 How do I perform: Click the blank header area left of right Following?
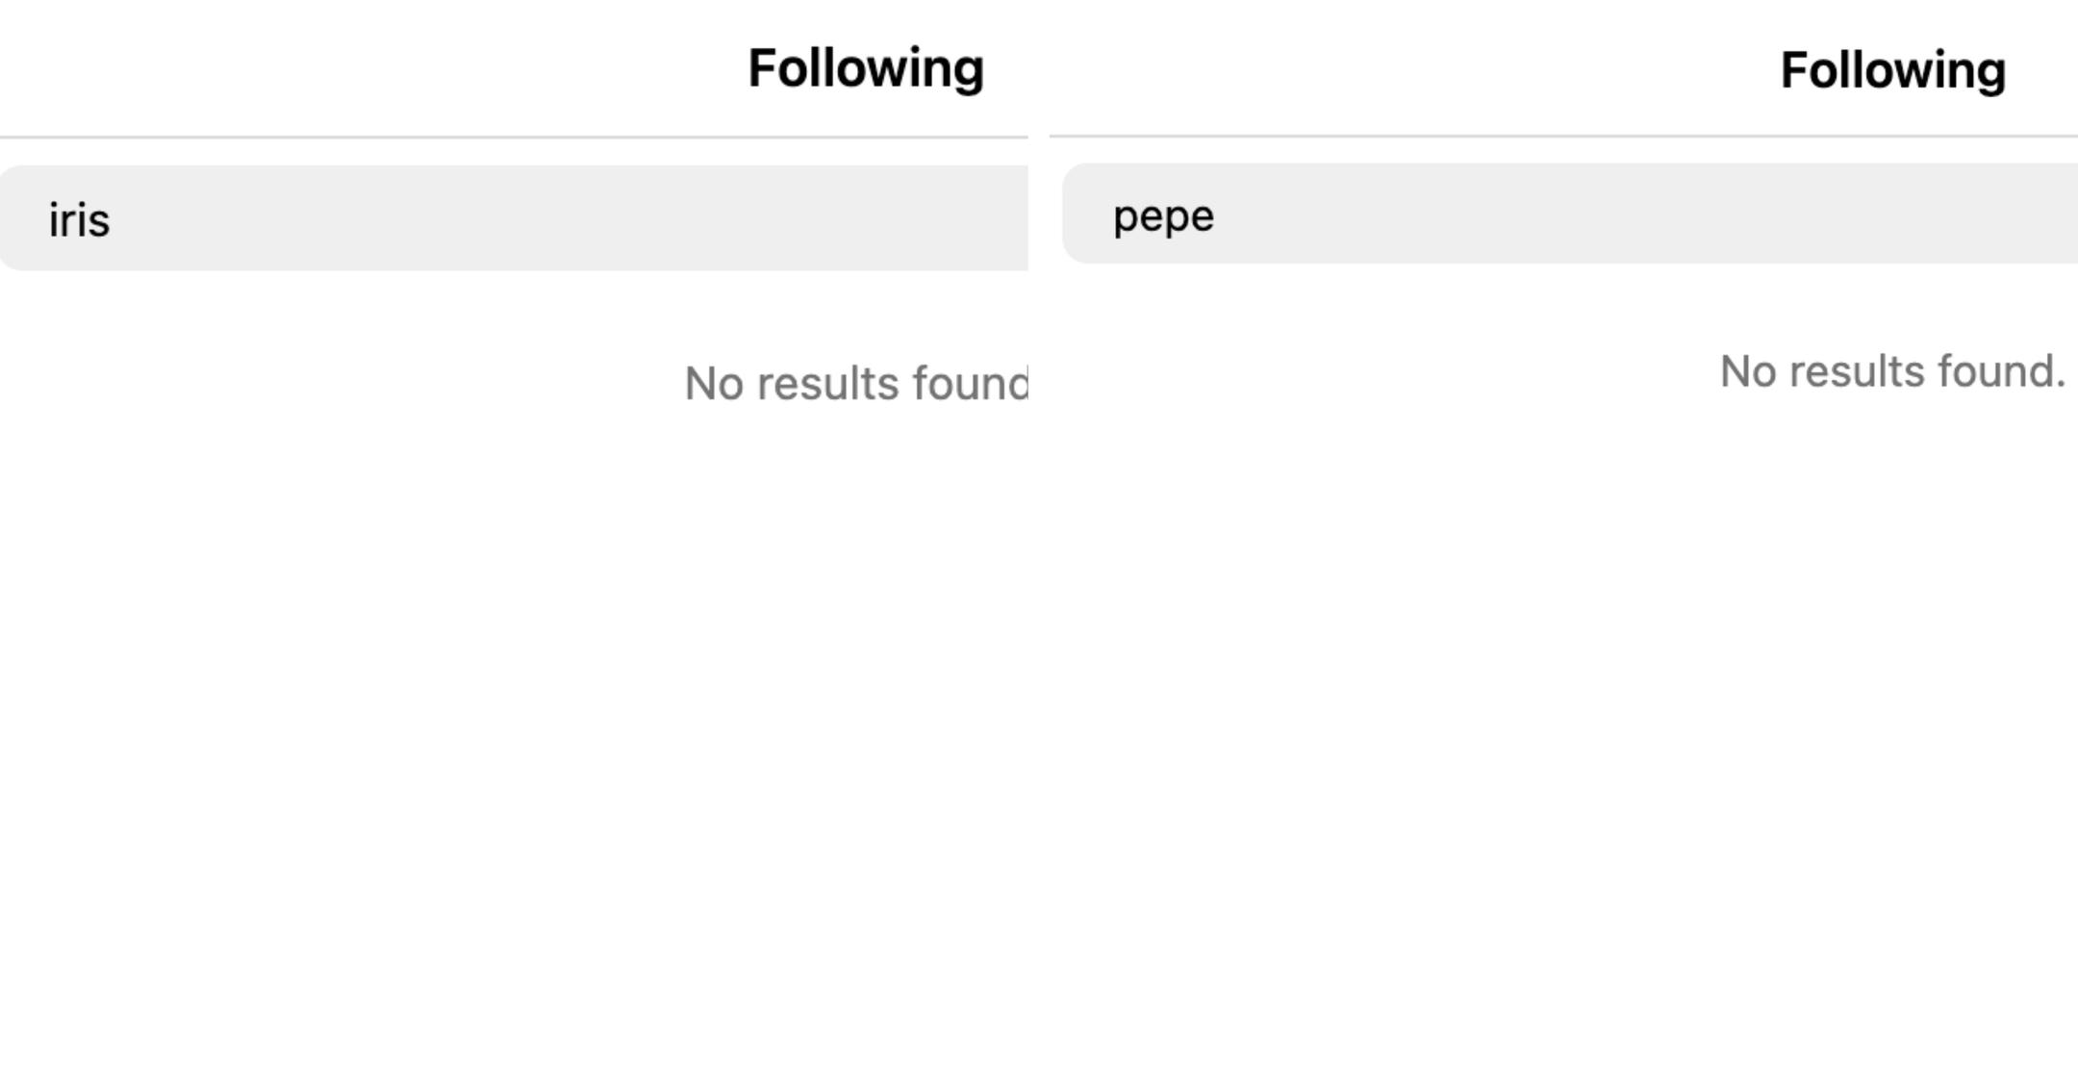pos(1395,70)
